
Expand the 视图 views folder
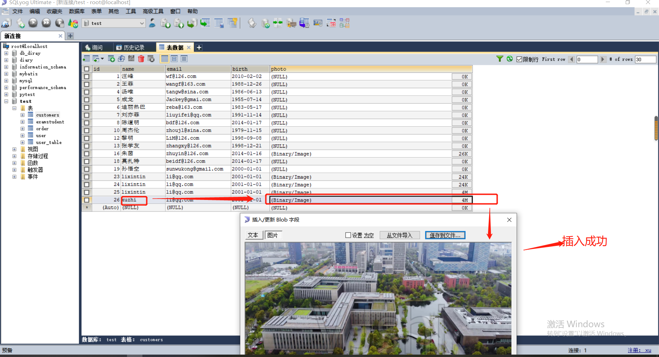14,149
